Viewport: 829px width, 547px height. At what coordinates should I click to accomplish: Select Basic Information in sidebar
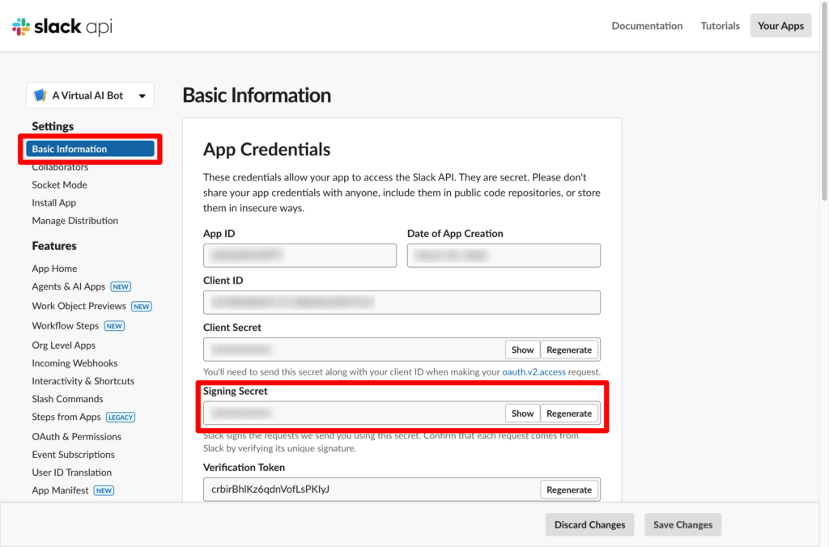tap(90, 149)
